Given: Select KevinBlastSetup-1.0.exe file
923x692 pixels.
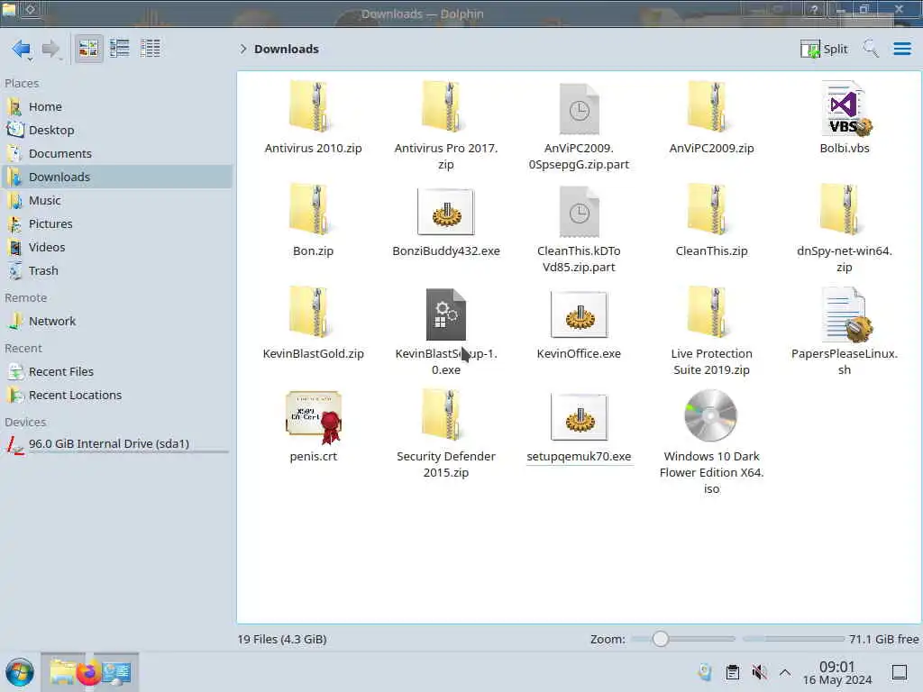Looking at the screenshot, I should click(x=446, y=331).
